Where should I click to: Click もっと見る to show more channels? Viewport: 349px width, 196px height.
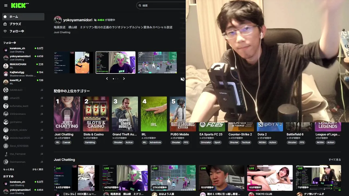click(9, 169)
